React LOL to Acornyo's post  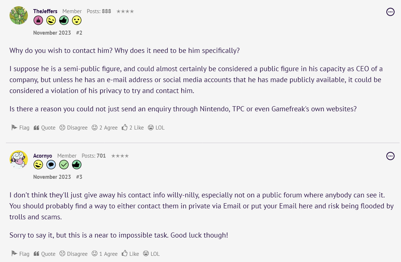click(151, 254)
